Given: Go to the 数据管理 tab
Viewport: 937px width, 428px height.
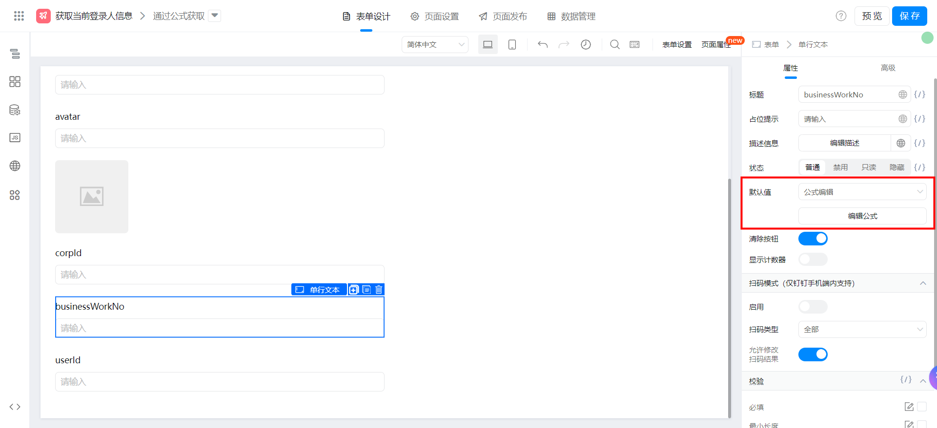Looking at the screenshot, I should pyautogui.click(x=571, y=17).
